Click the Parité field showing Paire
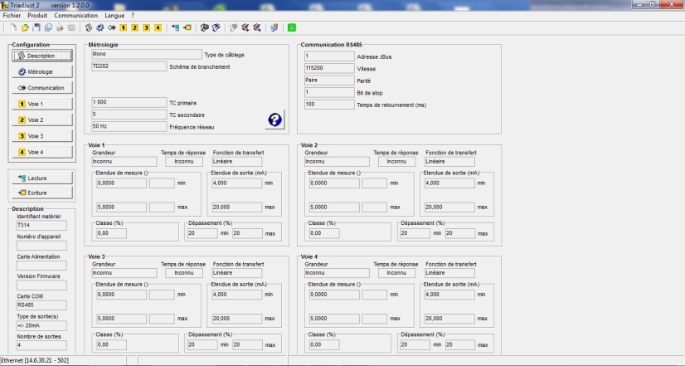Image resolution: width=685 pixels, height=366 pixels. [x=329, y=81]
